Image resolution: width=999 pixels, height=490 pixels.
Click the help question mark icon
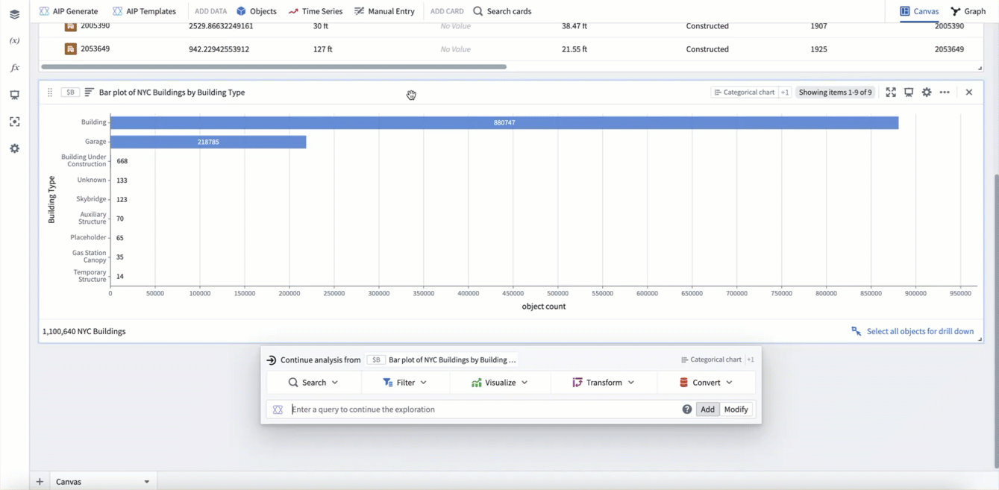tap(686, 409)
